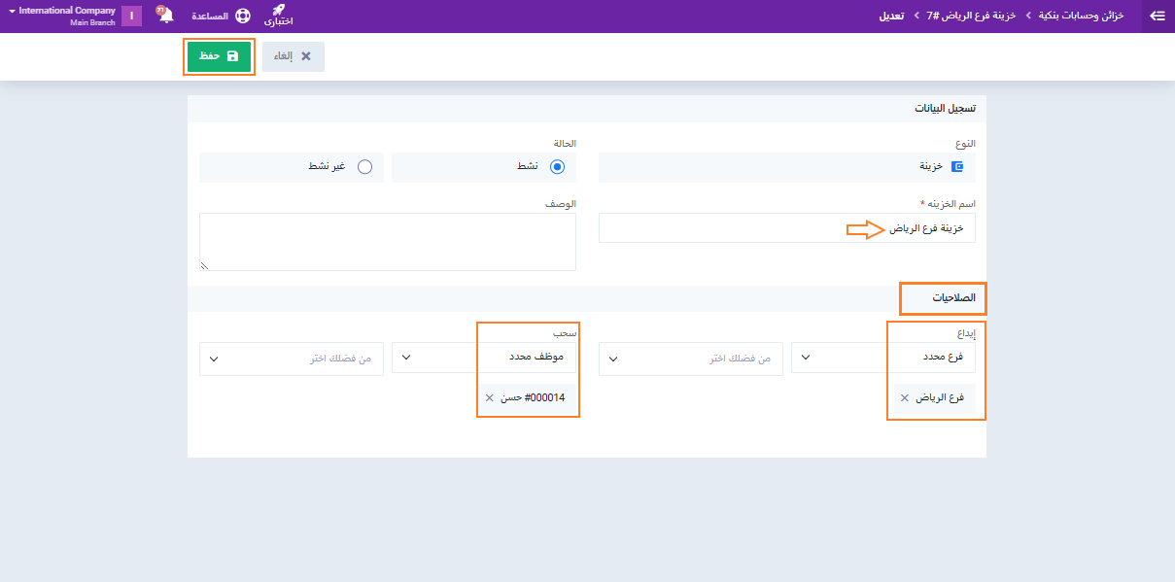Viewport: 1175px width, 582px height.
Task: Click the اختباري rocket icon
Action: coord(279,12)
